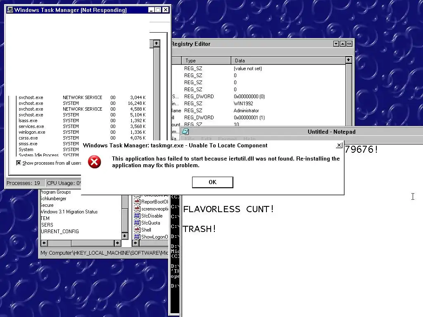Select the svchost.exe process using 4,588 K
Viewport: 423px width, 317px height.
[82, 109]
